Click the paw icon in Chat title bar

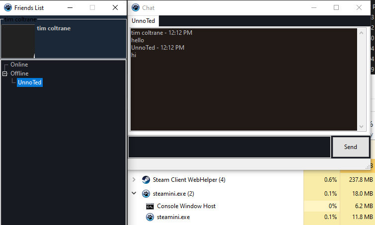click(x=135, y=7)
